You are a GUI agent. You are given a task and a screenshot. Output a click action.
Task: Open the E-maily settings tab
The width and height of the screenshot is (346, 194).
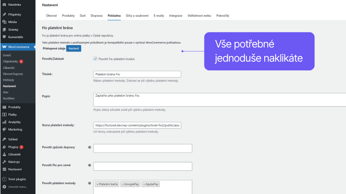tap(159, 15)
